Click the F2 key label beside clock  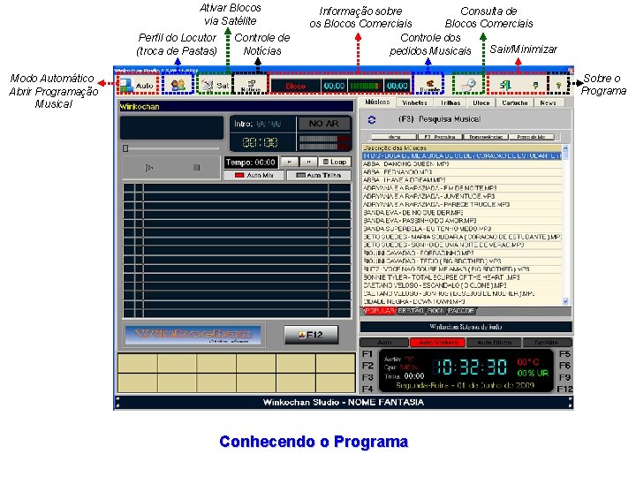367,366
